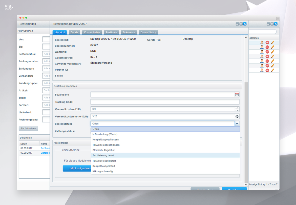Image resolution: width=296 pixels, height=205 pixels.
Task: Click the red delete icon in the third row
Action: pyautogui.click(x=267, y=52)
